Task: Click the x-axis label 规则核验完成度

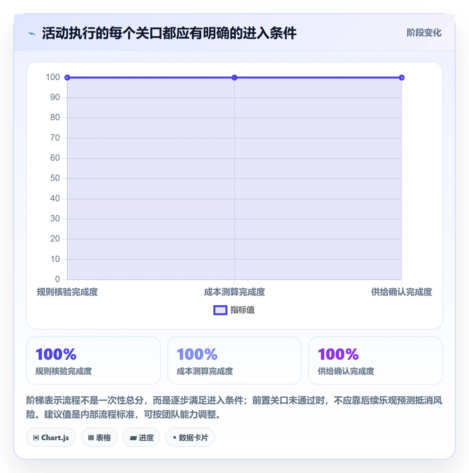Action: point(67,292)
